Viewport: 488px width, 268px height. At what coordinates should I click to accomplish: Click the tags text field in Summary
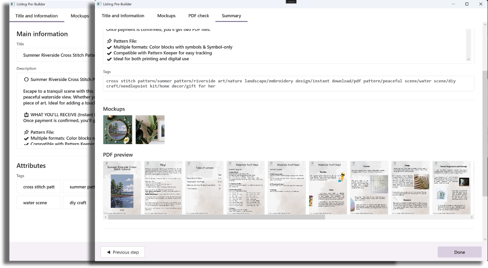[288, 84]
